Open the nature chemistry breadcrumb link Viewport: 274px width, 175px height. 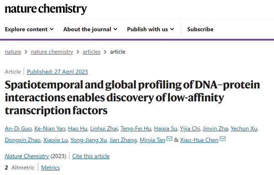[x=52, y=52]
